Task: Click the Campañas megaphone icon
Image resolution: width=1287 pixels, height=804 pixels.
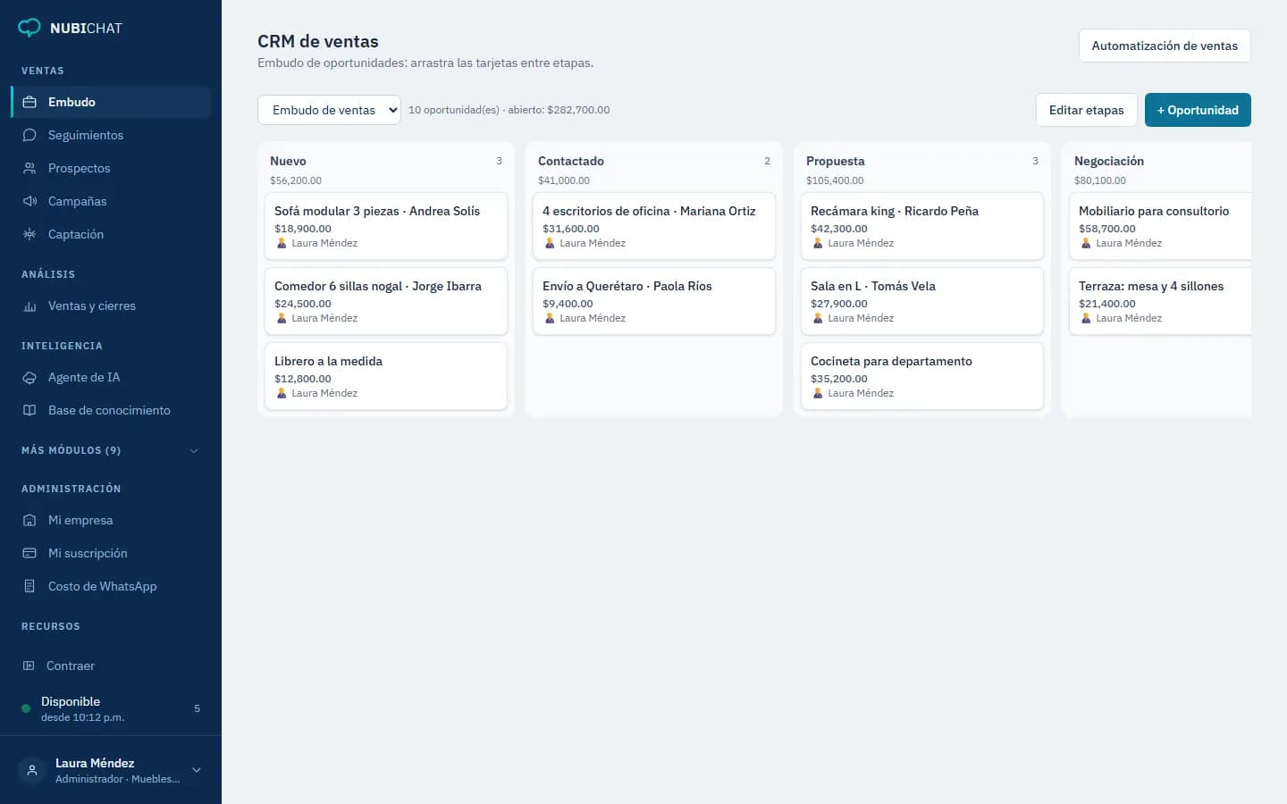Action: (x=29, y=201)
